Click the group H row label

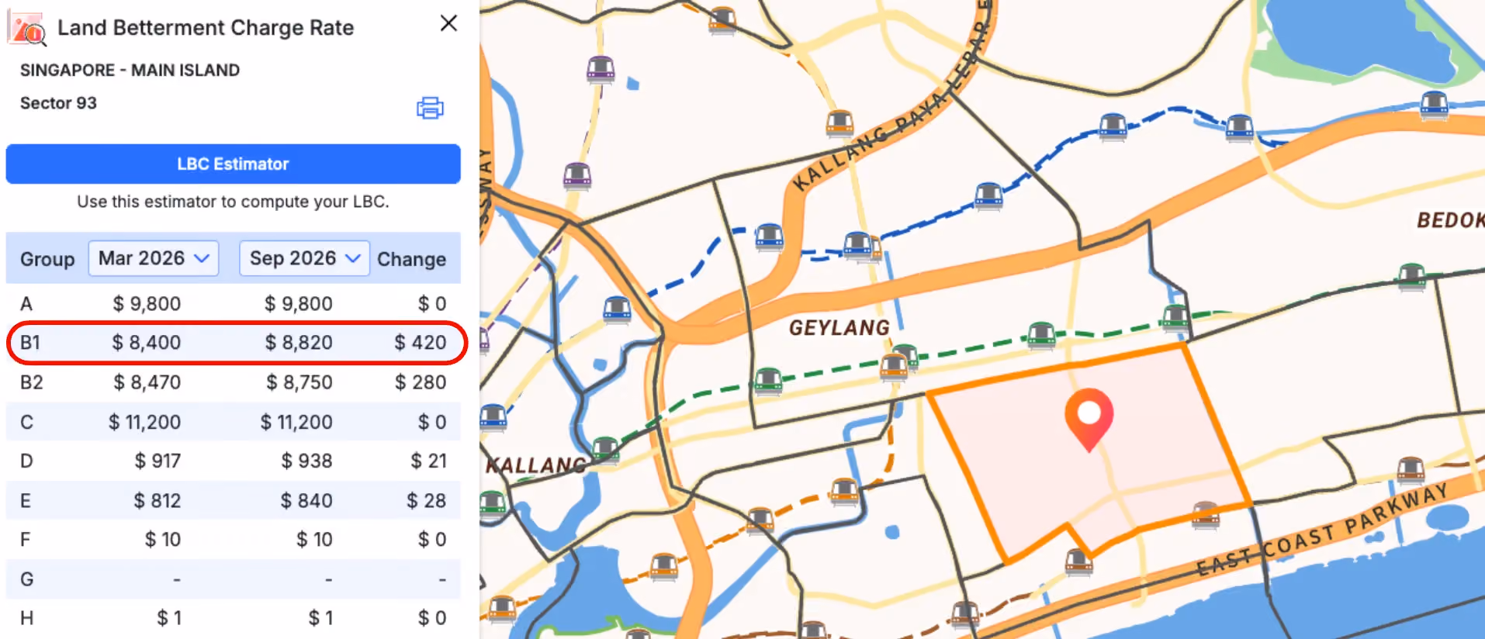(26, 618)
